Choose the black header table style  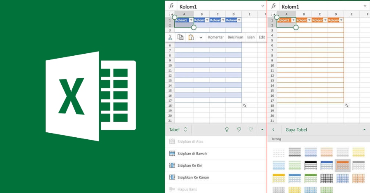310,165
